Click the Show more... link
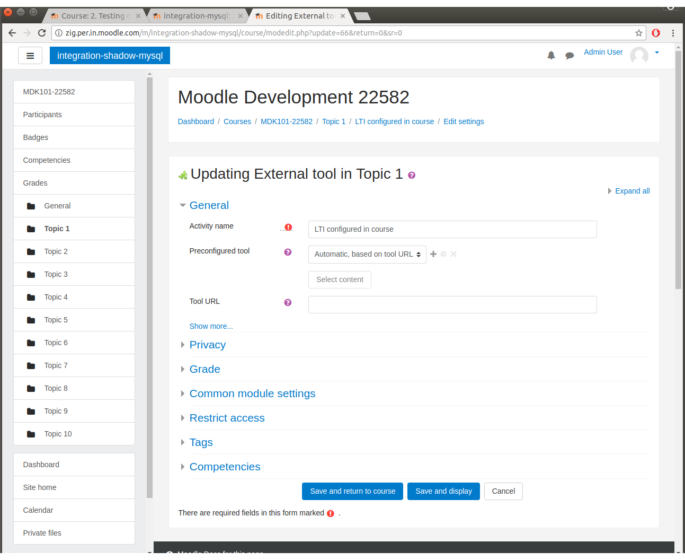Screen dimensions: 685x560 point(211,326)
